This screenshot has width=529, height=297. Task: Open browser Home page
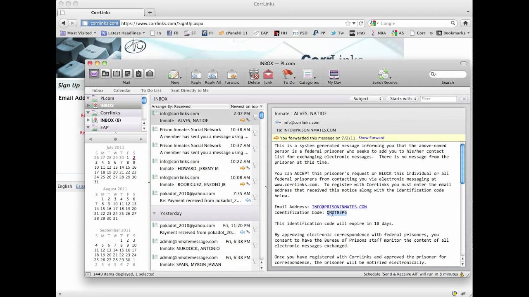tap(465, 24)
